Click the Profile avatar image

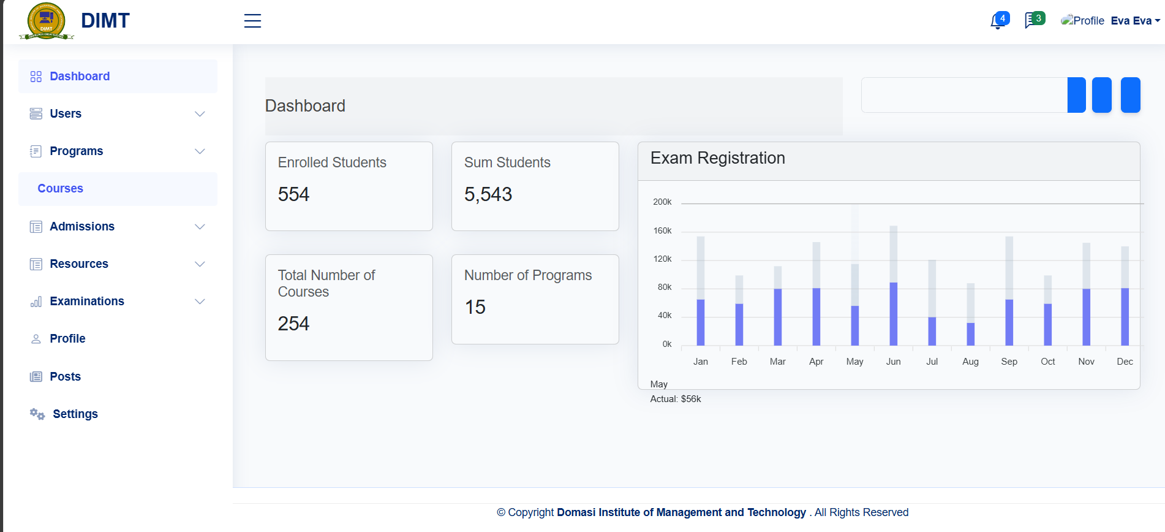tap(1082, 21)
